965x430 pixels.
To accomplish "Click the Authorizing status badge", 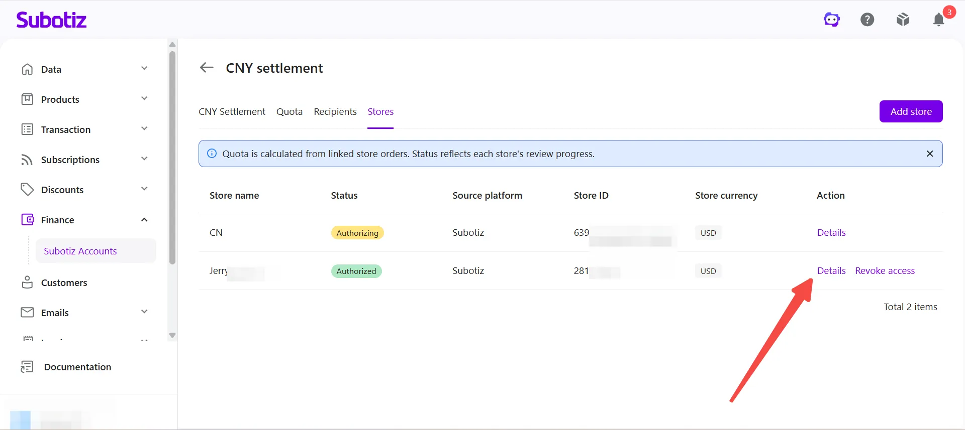I will pyautogui.click(x=357, y=233).
